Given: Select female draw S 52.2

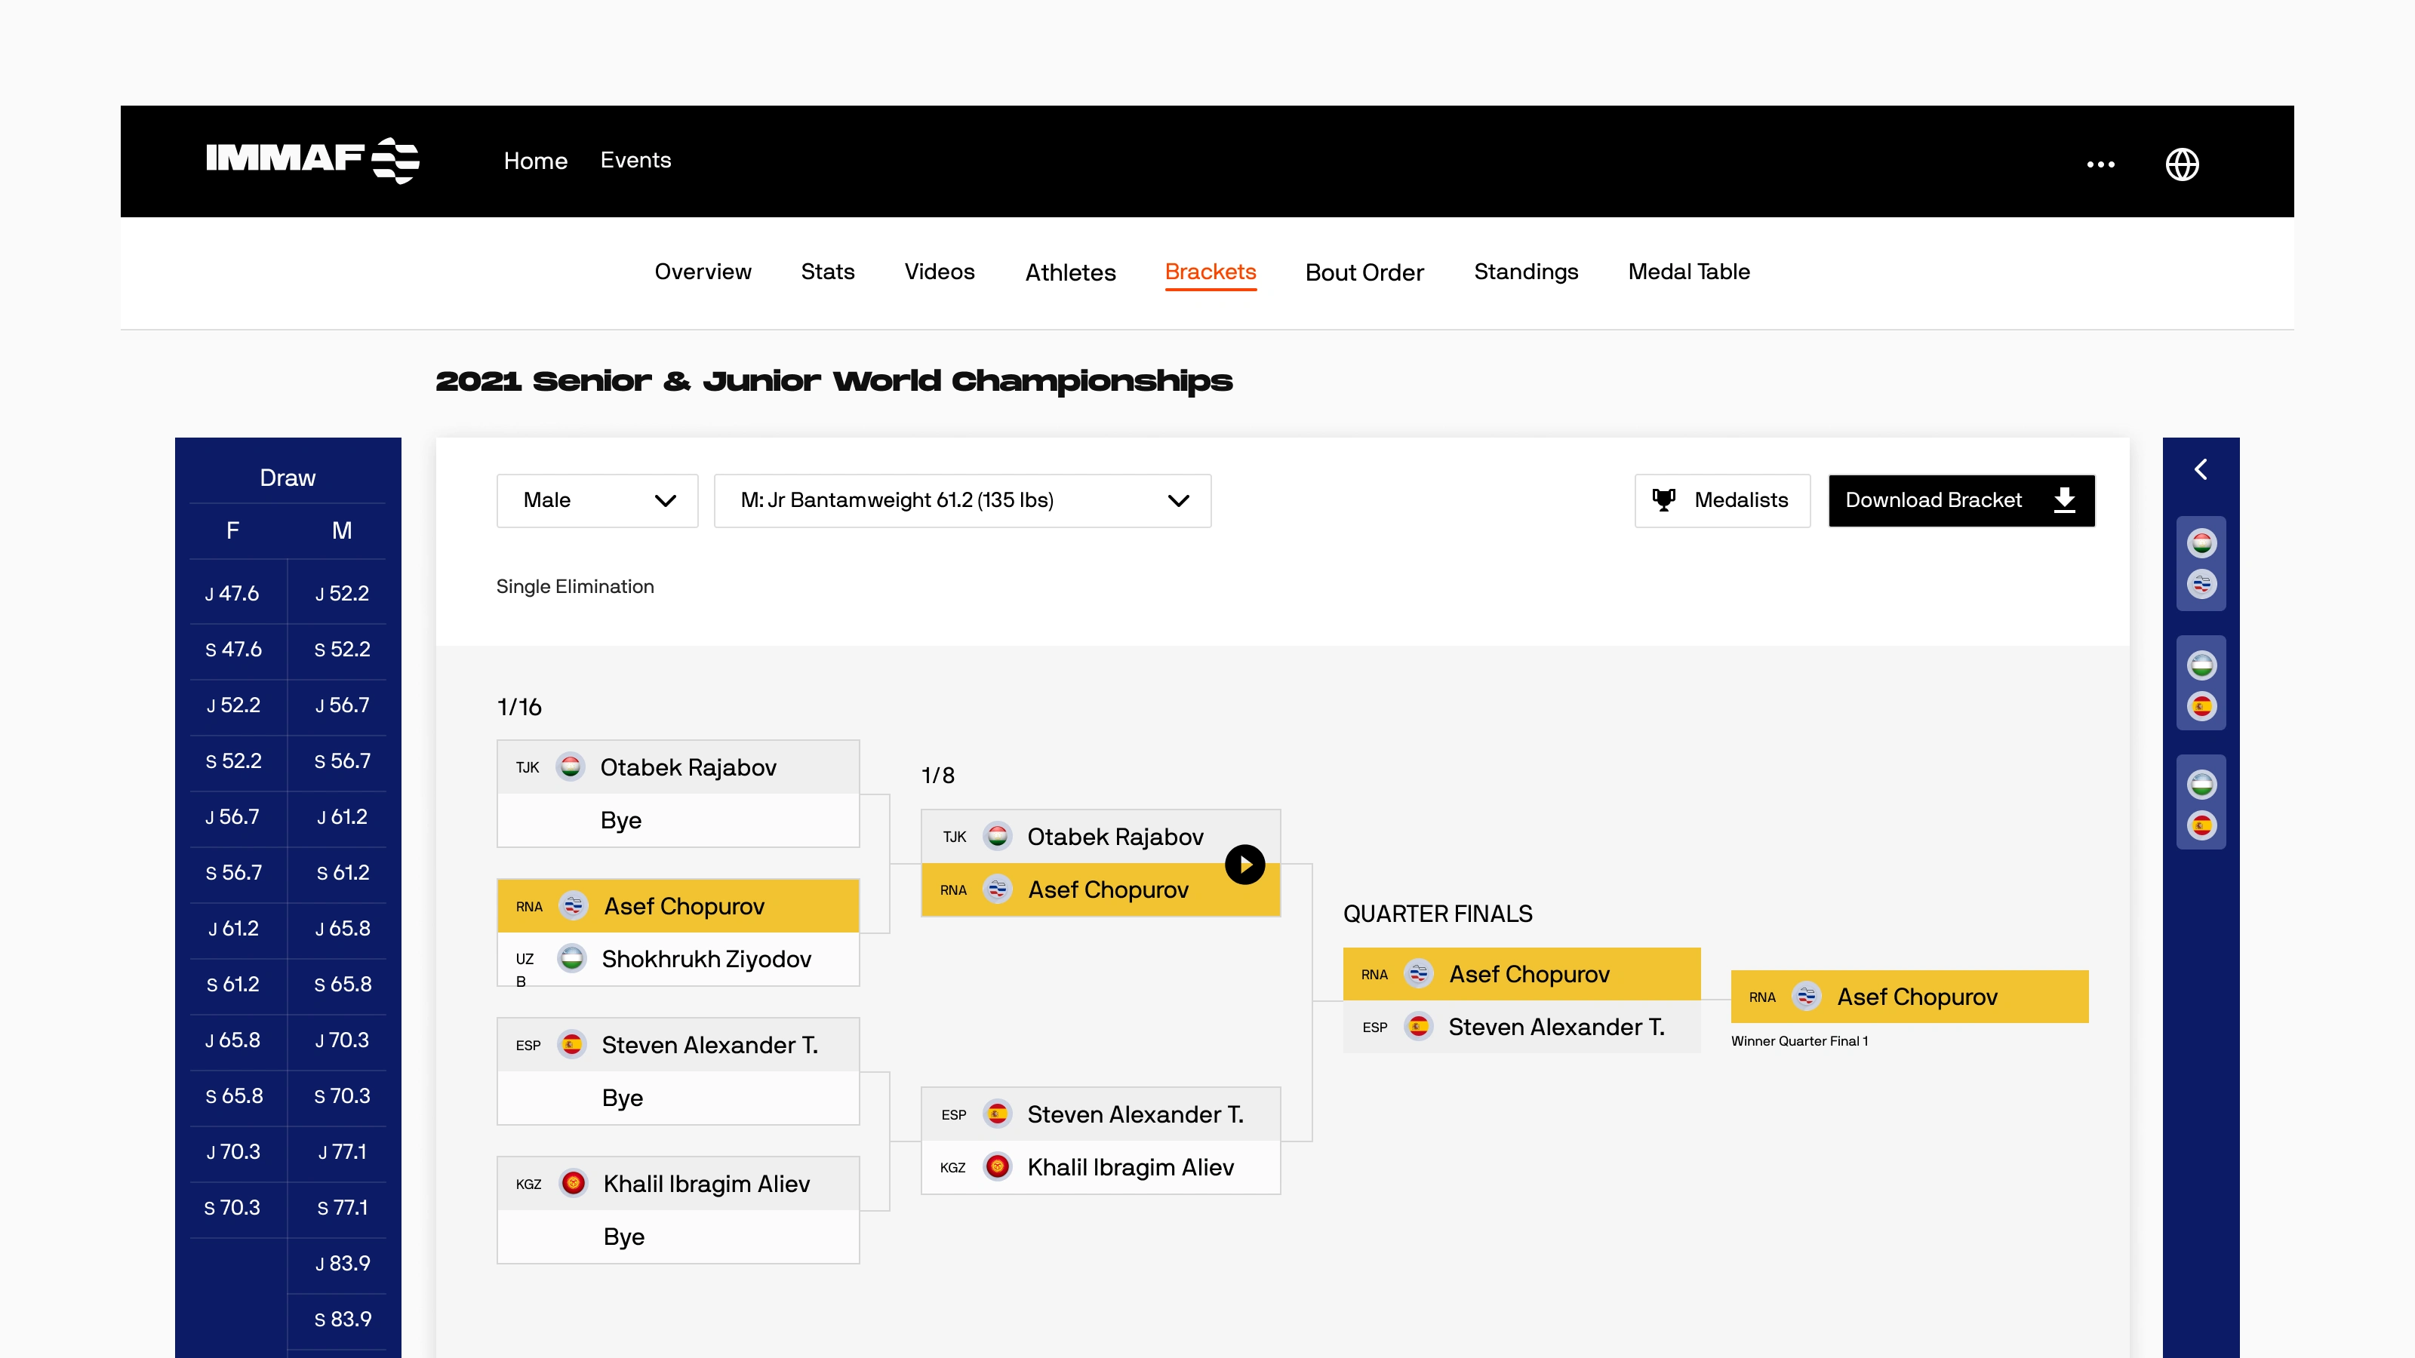Looking at the screenshot, I should [x=233, y=761].
